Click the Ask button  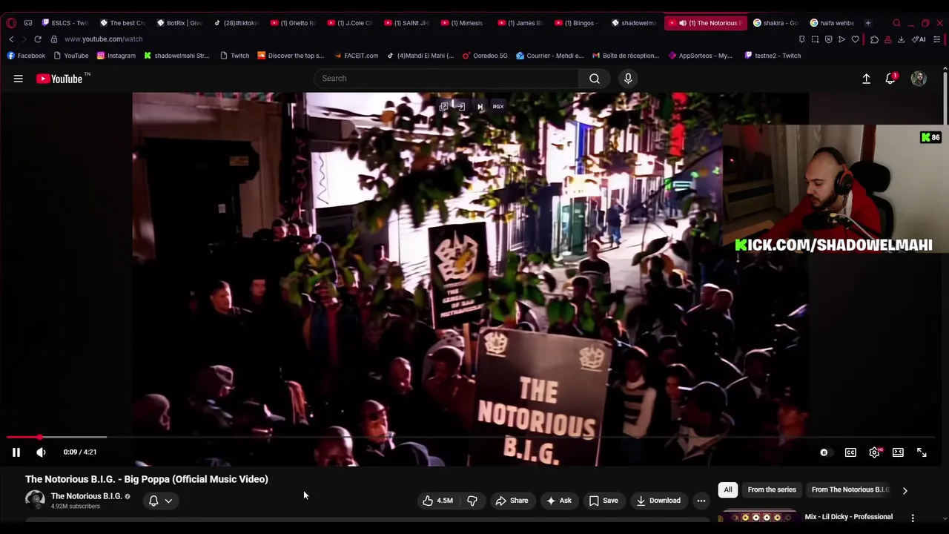pyautogui.click(x=558, y=501)
